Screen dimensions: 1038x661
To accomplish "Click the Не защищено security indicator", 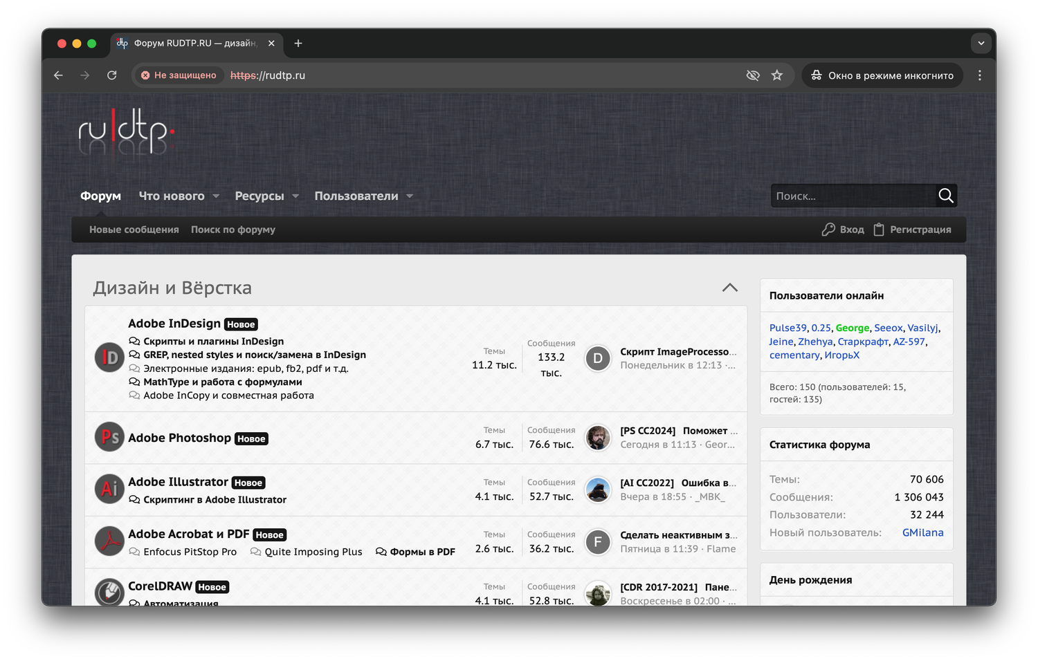I will tap(179, 75).
